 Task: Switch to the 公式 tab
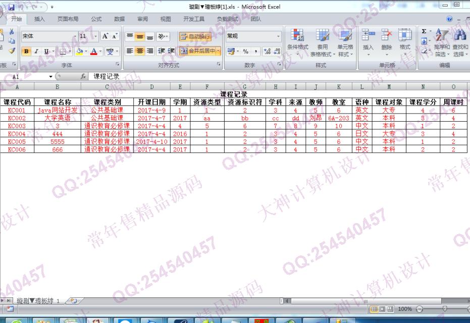click(96, 19)
